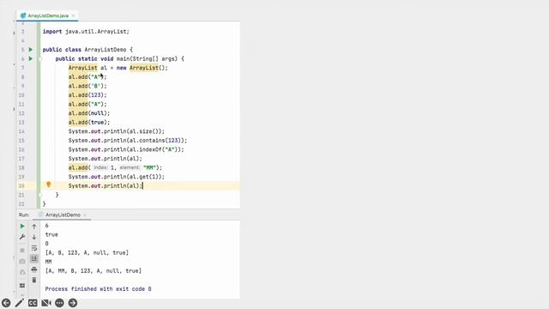This screenshot has width=549, height=309.
Task: Click the import java.util.ArrayList line
Action: coord(86,32)
